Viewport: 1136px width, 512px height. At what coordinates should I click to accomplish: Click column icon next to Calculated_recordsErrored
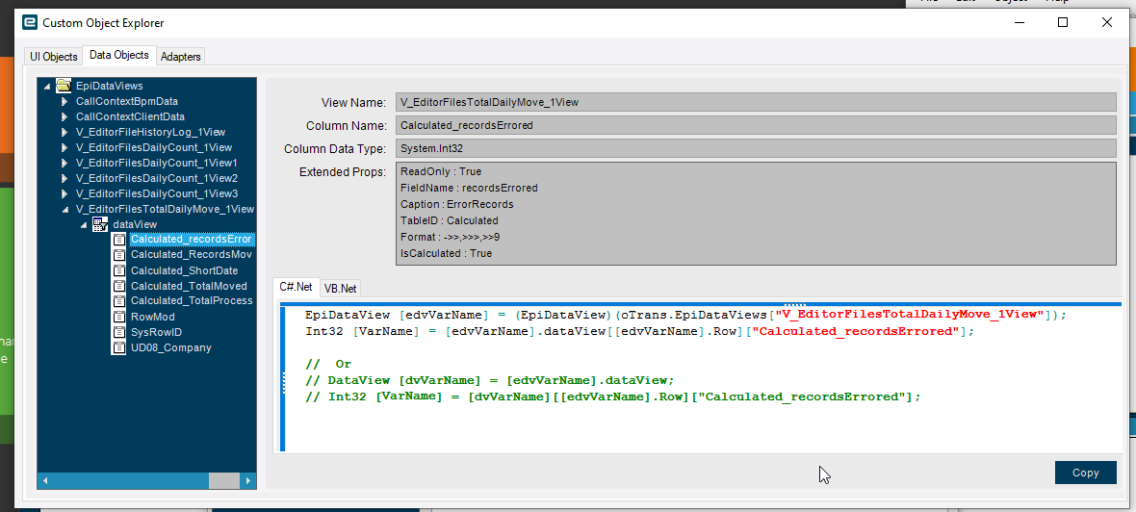pyautogui.click(x=119, y=239)
